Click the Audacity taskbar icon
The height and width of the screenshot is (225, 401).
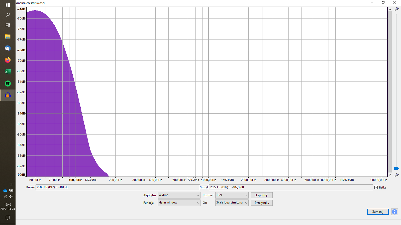(x=8, y=95)
